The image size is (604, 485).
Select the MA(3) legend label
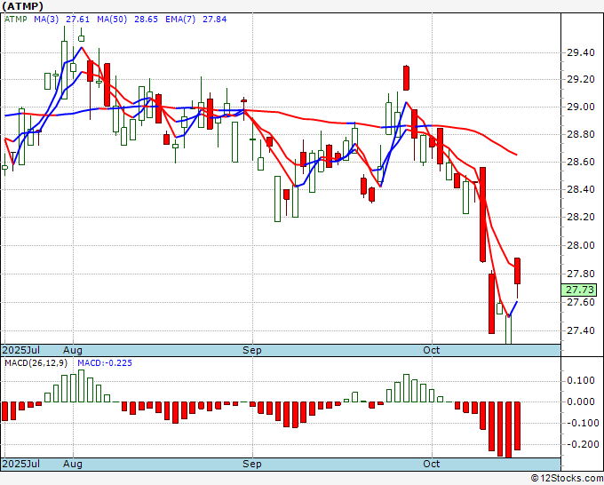(x=46, y=20)
